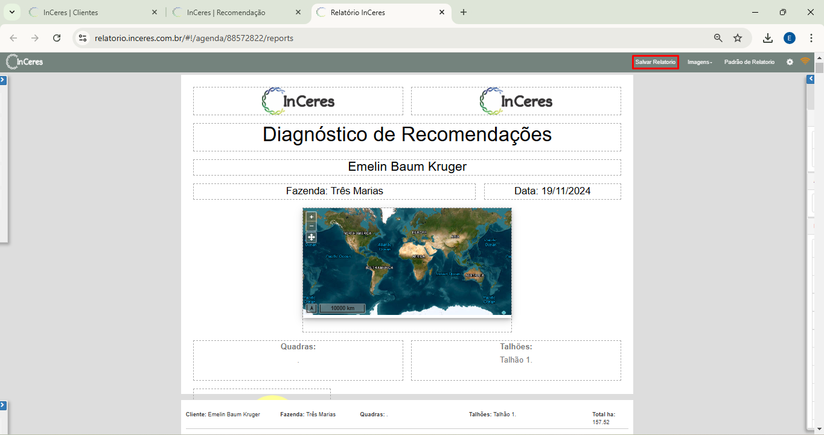Click the map pan arrows control

point(311,237)
